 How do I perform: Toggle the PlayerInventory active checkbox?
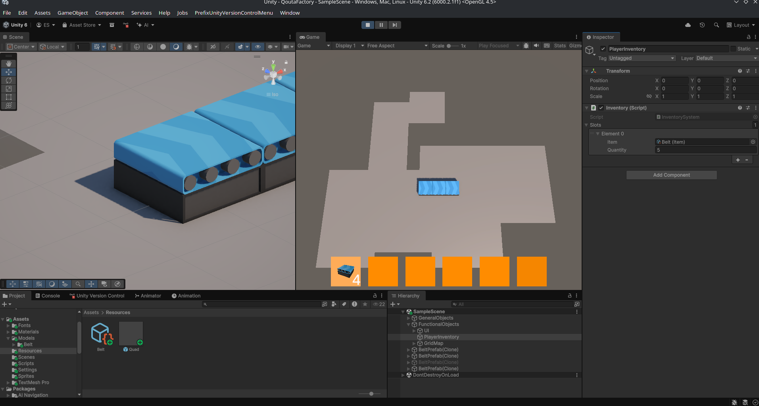tap(603, 49)
